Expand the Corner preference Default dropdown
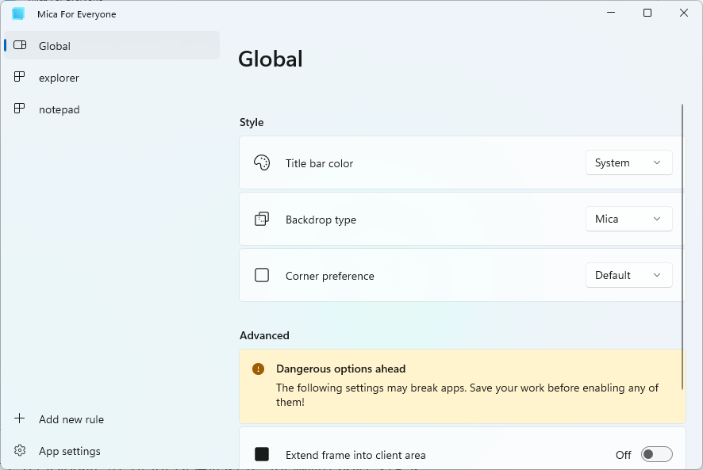703x470 pixels. tap(629, 275)
